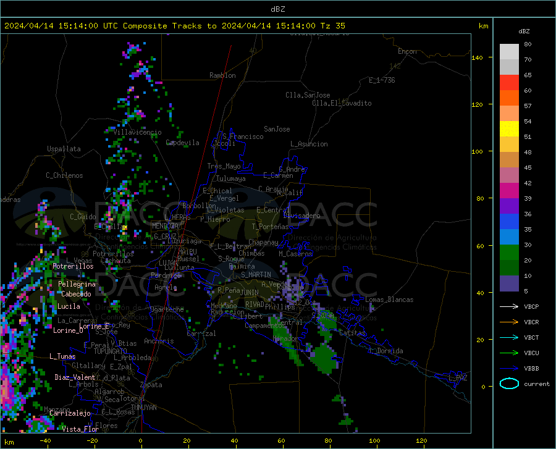
Task: Click the SanJose map label
Action: point(277,129)
